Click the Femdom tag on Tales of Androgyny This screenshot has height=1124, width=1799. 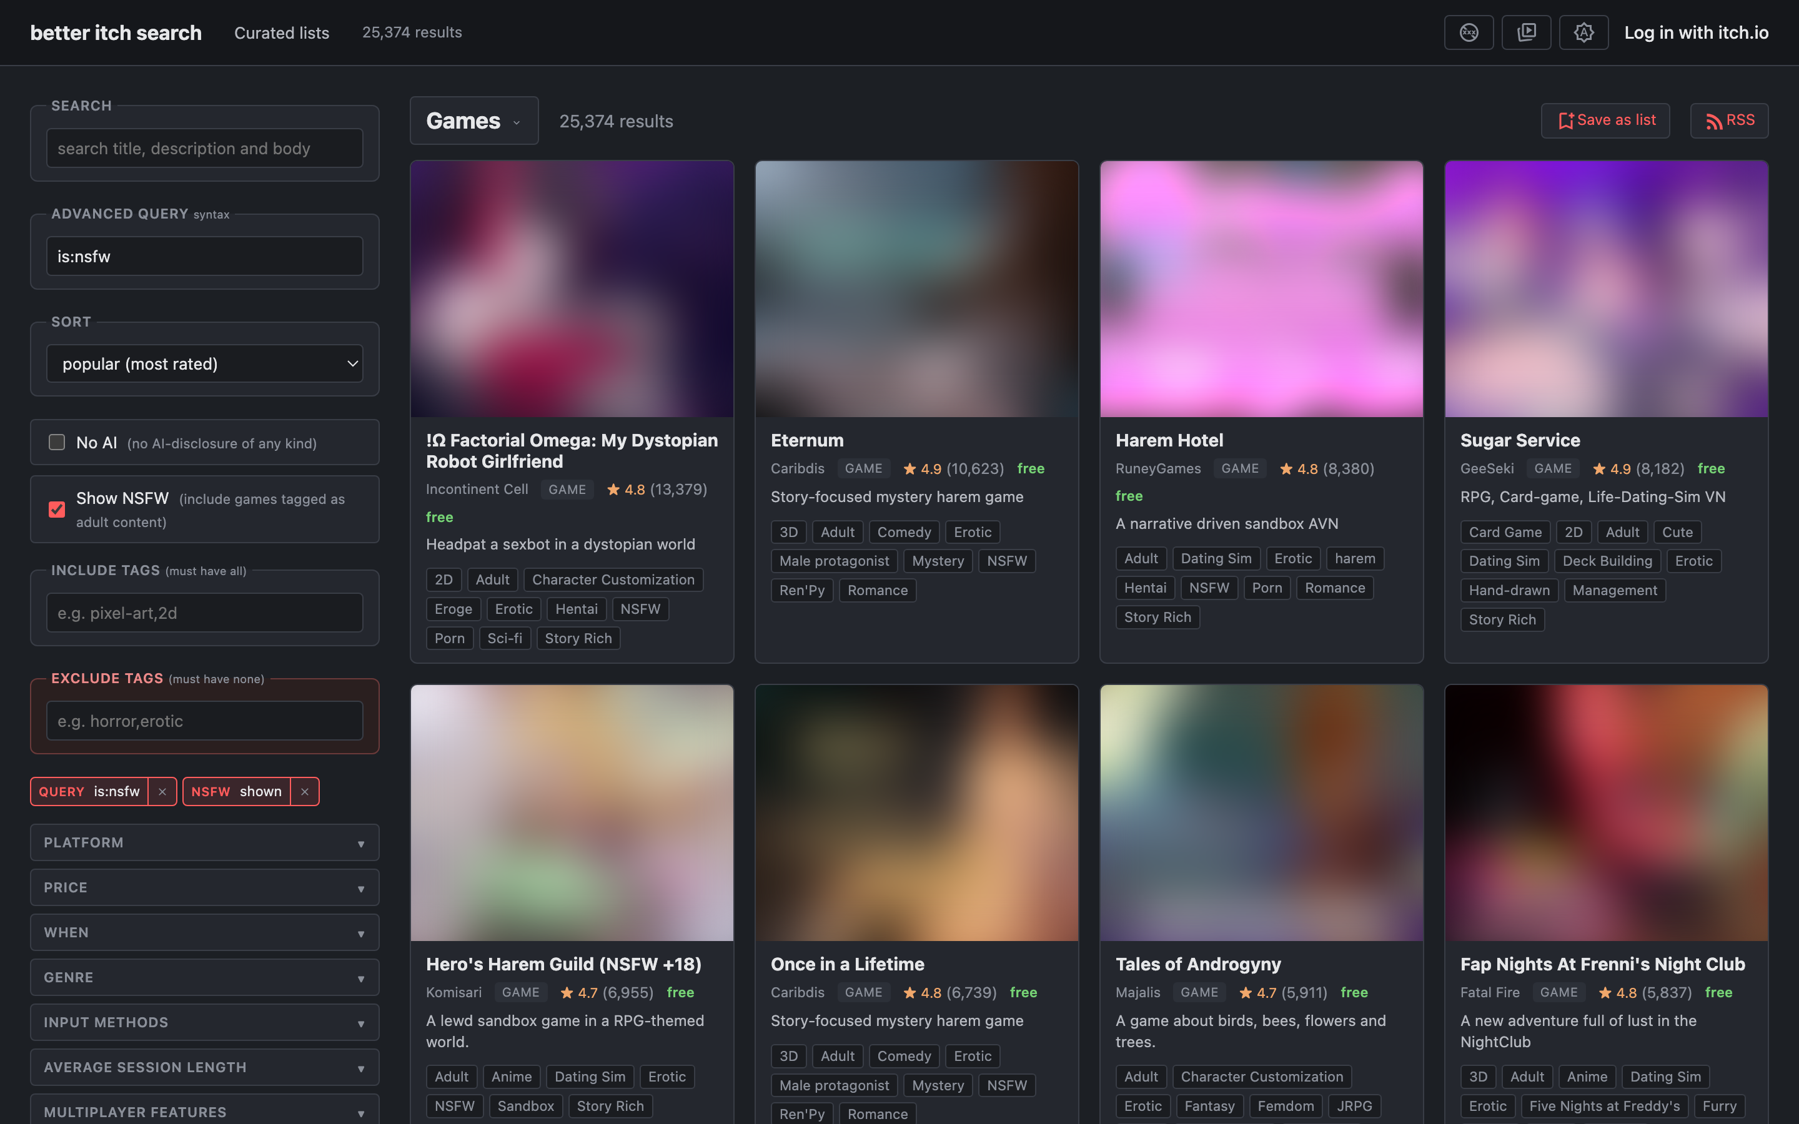[1286, 1106]
